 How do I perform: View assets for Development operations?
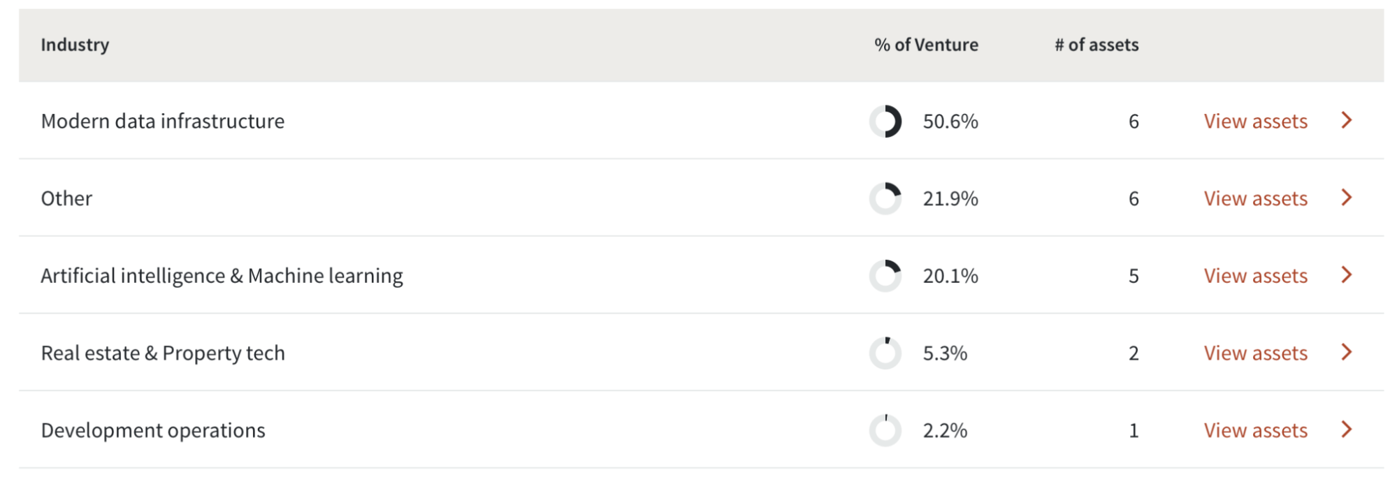coord(1255,431)
